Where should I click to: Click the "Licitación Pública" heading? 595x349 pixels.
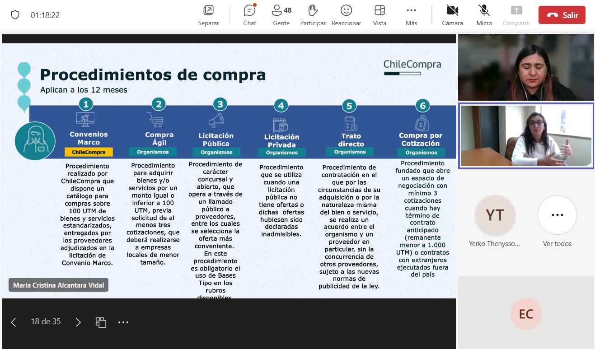click(216, 140)
